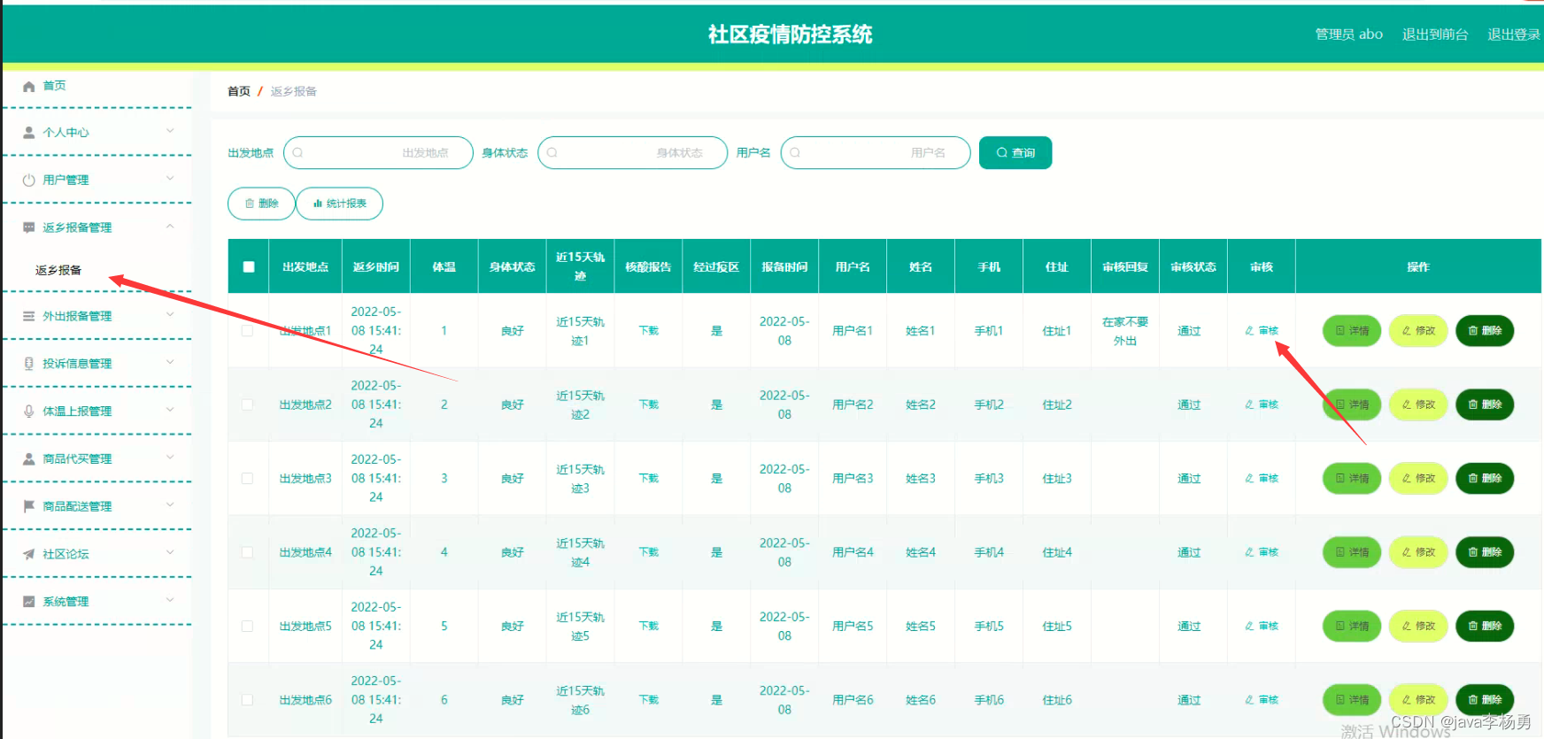Click 首页 in the breadcrumb

click(239, 91)
